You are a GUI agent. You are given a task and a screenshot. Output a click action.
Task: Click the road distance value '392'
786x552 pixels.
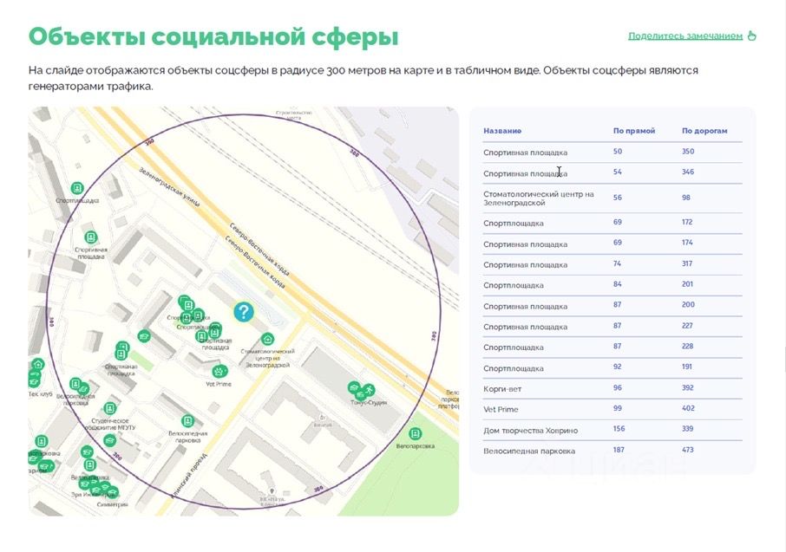point(688,387)
